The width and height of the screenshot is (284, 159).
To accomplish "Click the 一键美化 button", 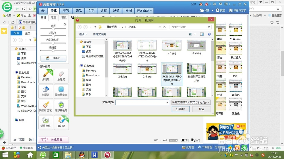I will point(53,58).
